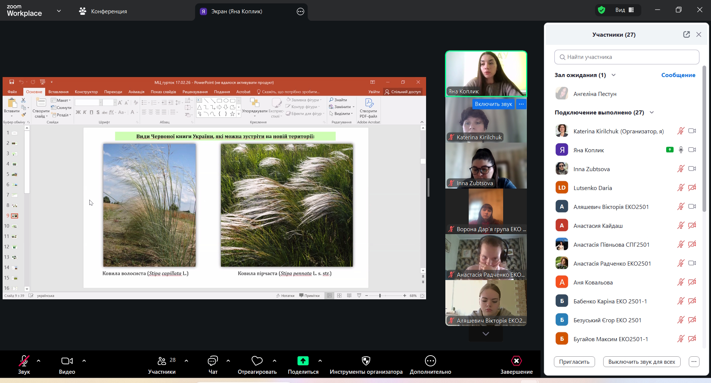Open Participants list from the toolbar
The image size is (711, 383).
click(x=162, y=361)
